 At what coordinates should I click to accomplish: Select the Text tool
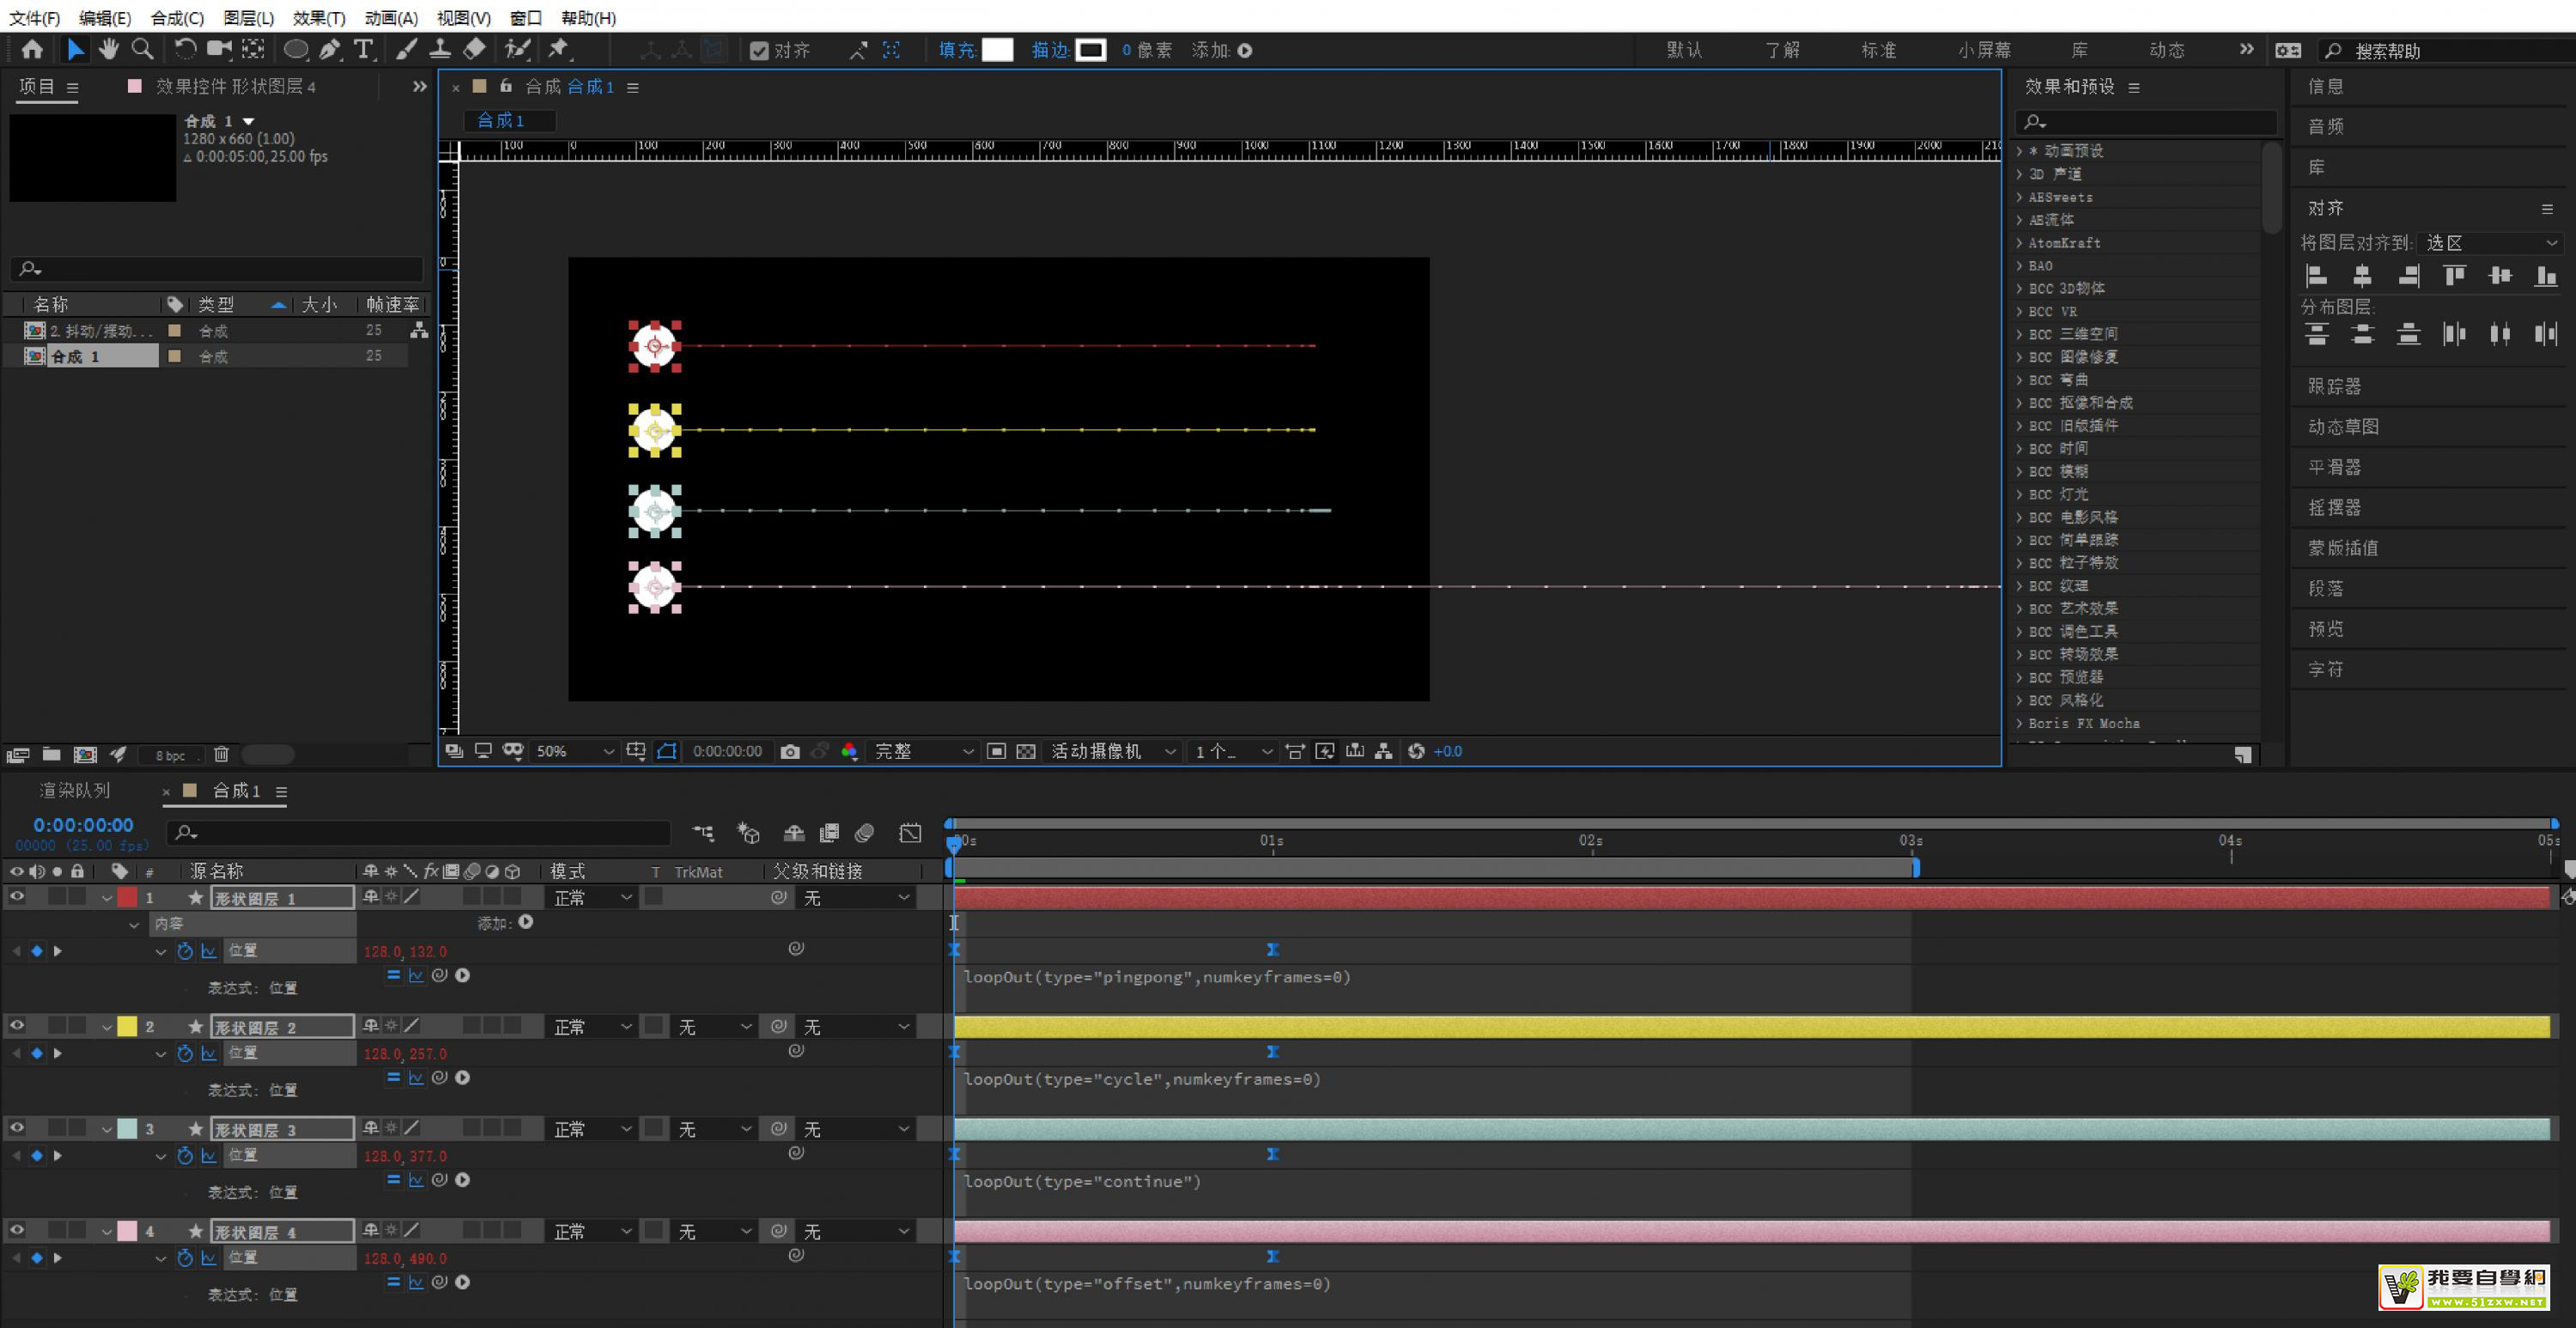[x=364, y=49]
